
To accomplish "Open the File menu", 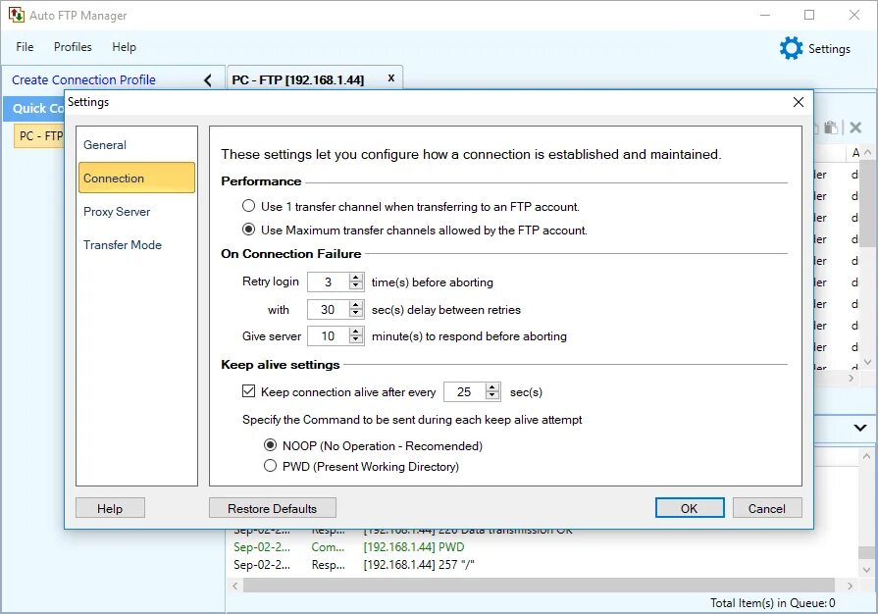I will (x=25, y=47).
